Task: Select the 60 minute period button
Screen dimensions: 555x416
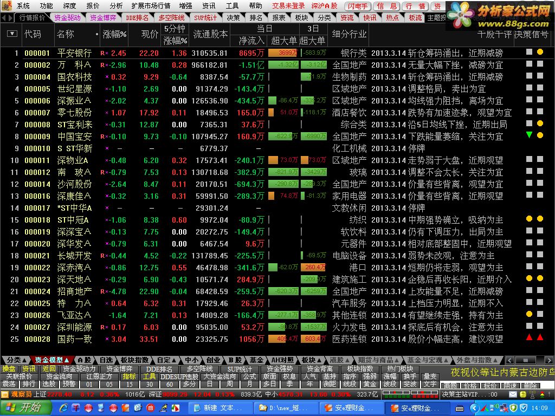Action: click(x=170, y=384)
